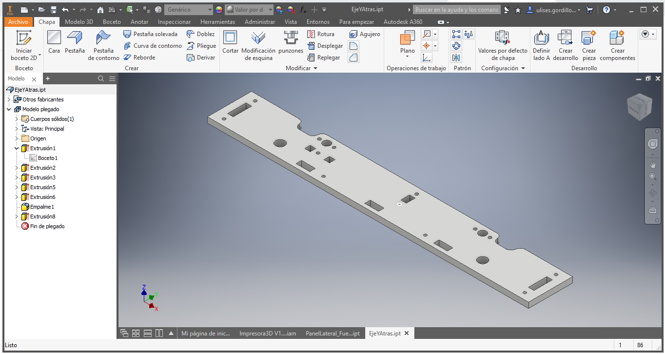Activate the Pliegue fold tool
This screenshot has height=354, width=665.
click(x=201, y=46)
